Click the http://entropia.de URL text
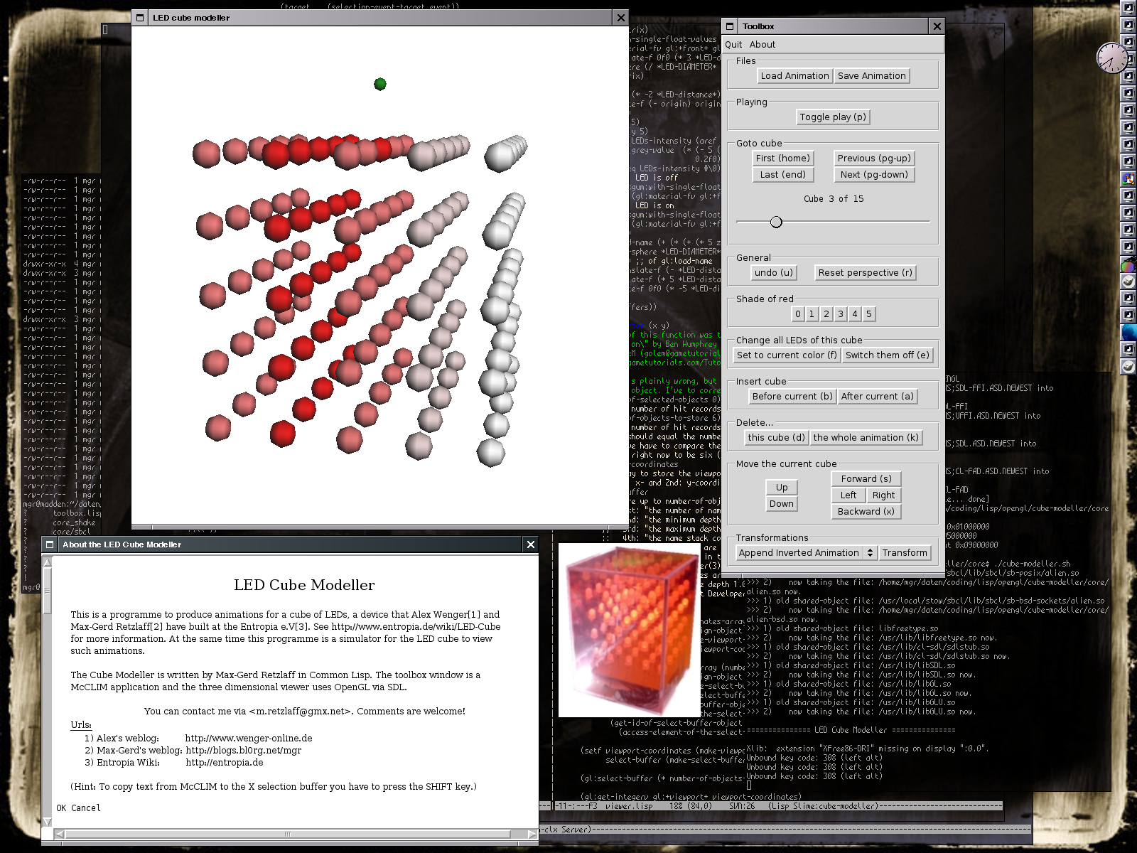This screenshot has width=1137, height=853. coord(225,763)
